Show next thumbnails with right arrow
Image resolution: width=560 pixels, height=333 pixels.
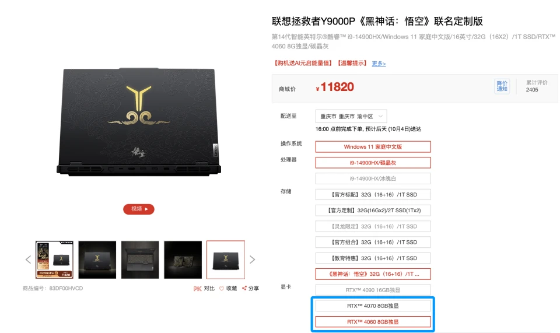tap(252, 260)
